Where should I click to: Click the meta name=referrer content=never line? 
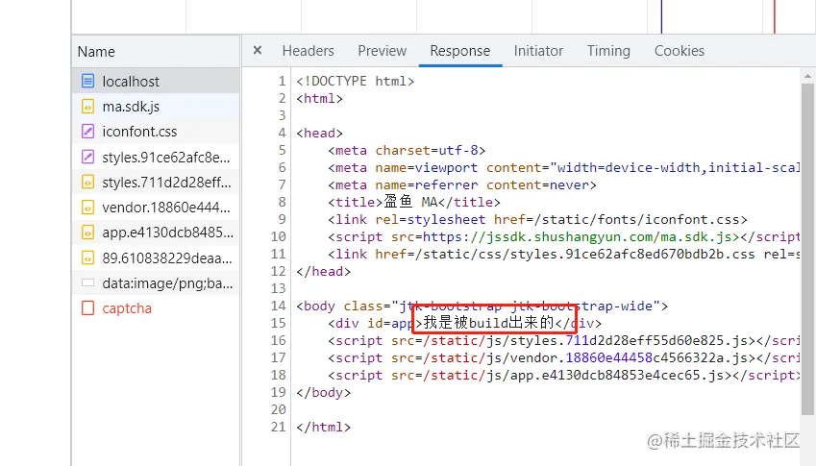point(462,184)
